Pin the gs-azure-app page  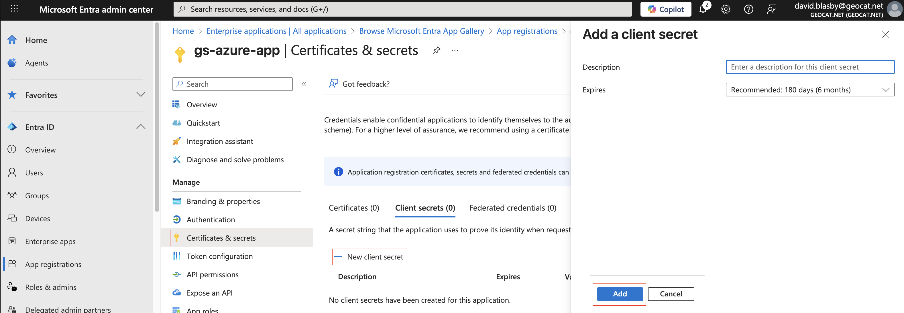coord(436,50)
